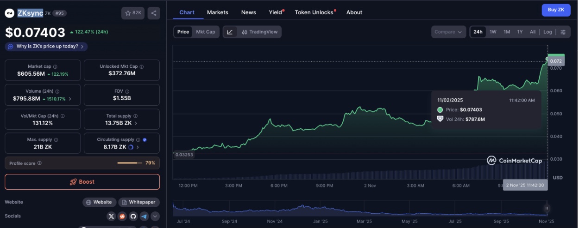
Task: Open the X (Twitter) social link
Action: (111, 216)
